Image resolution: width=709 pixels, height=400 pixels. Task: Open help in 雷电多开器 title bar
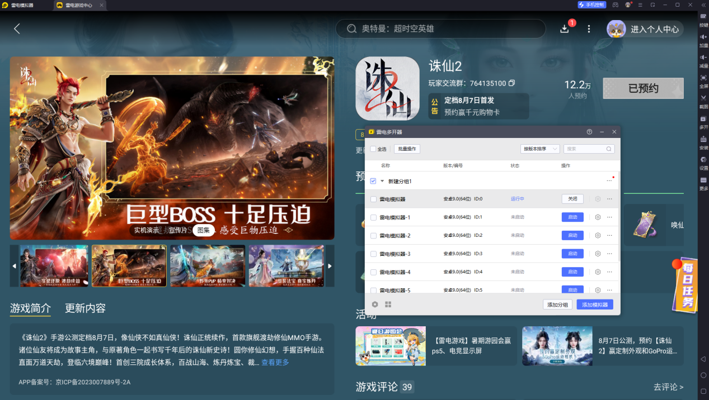589,132
